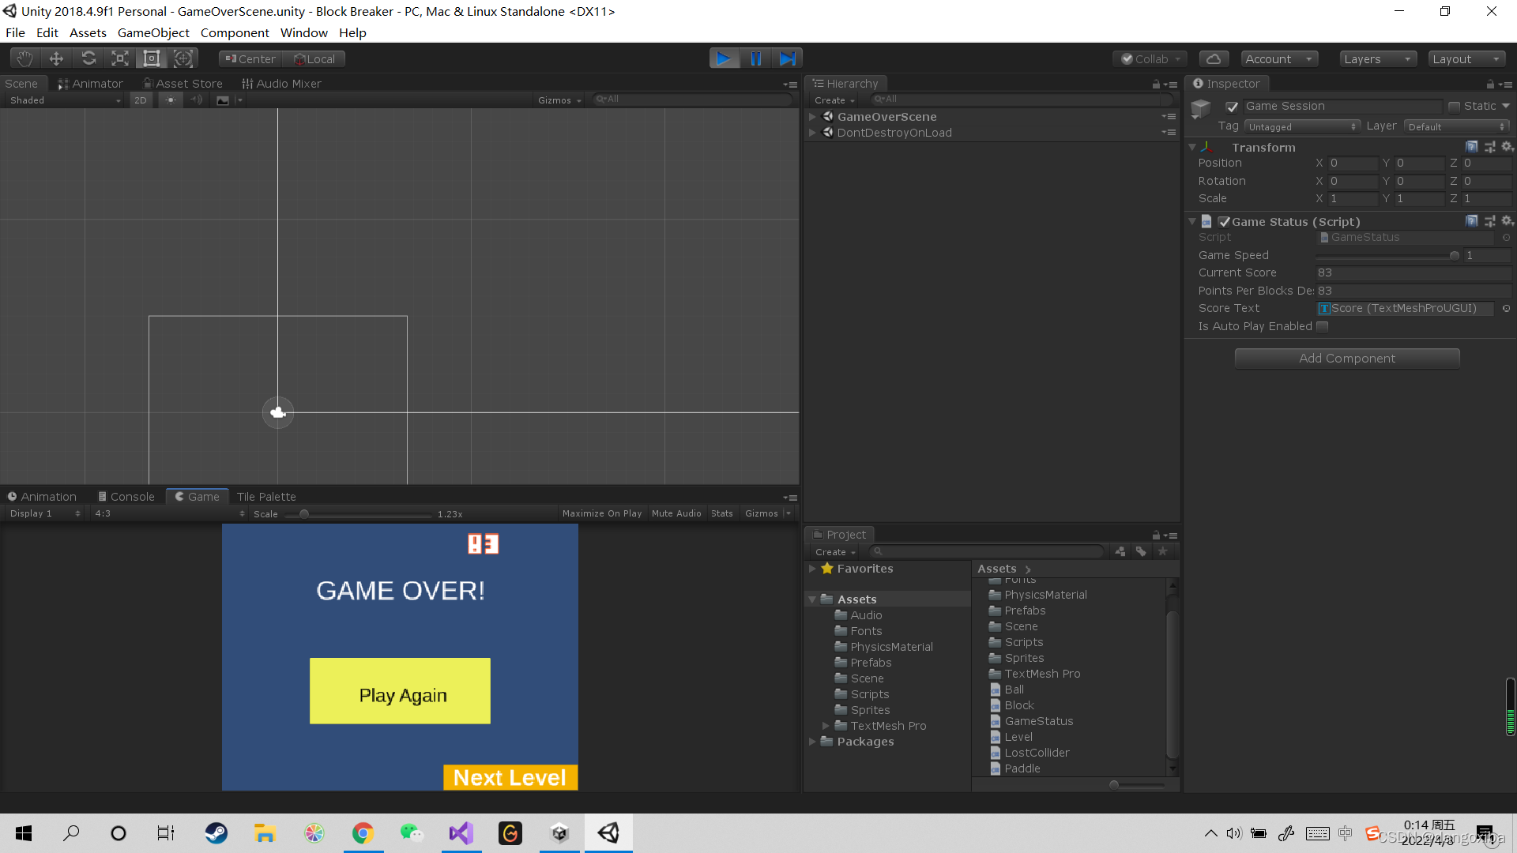
Task: Select the Move tool icon
Action: coord(56,58)
